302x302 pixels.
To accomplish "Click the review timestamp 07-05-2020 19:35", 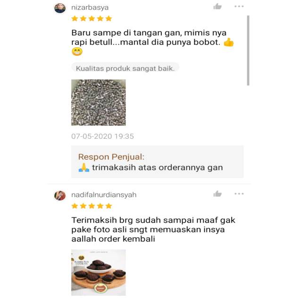I will click(102, 136).
